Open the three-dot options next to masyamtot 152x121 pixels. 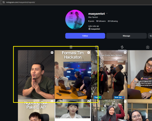pyautogui.click(x=107, y=13)
